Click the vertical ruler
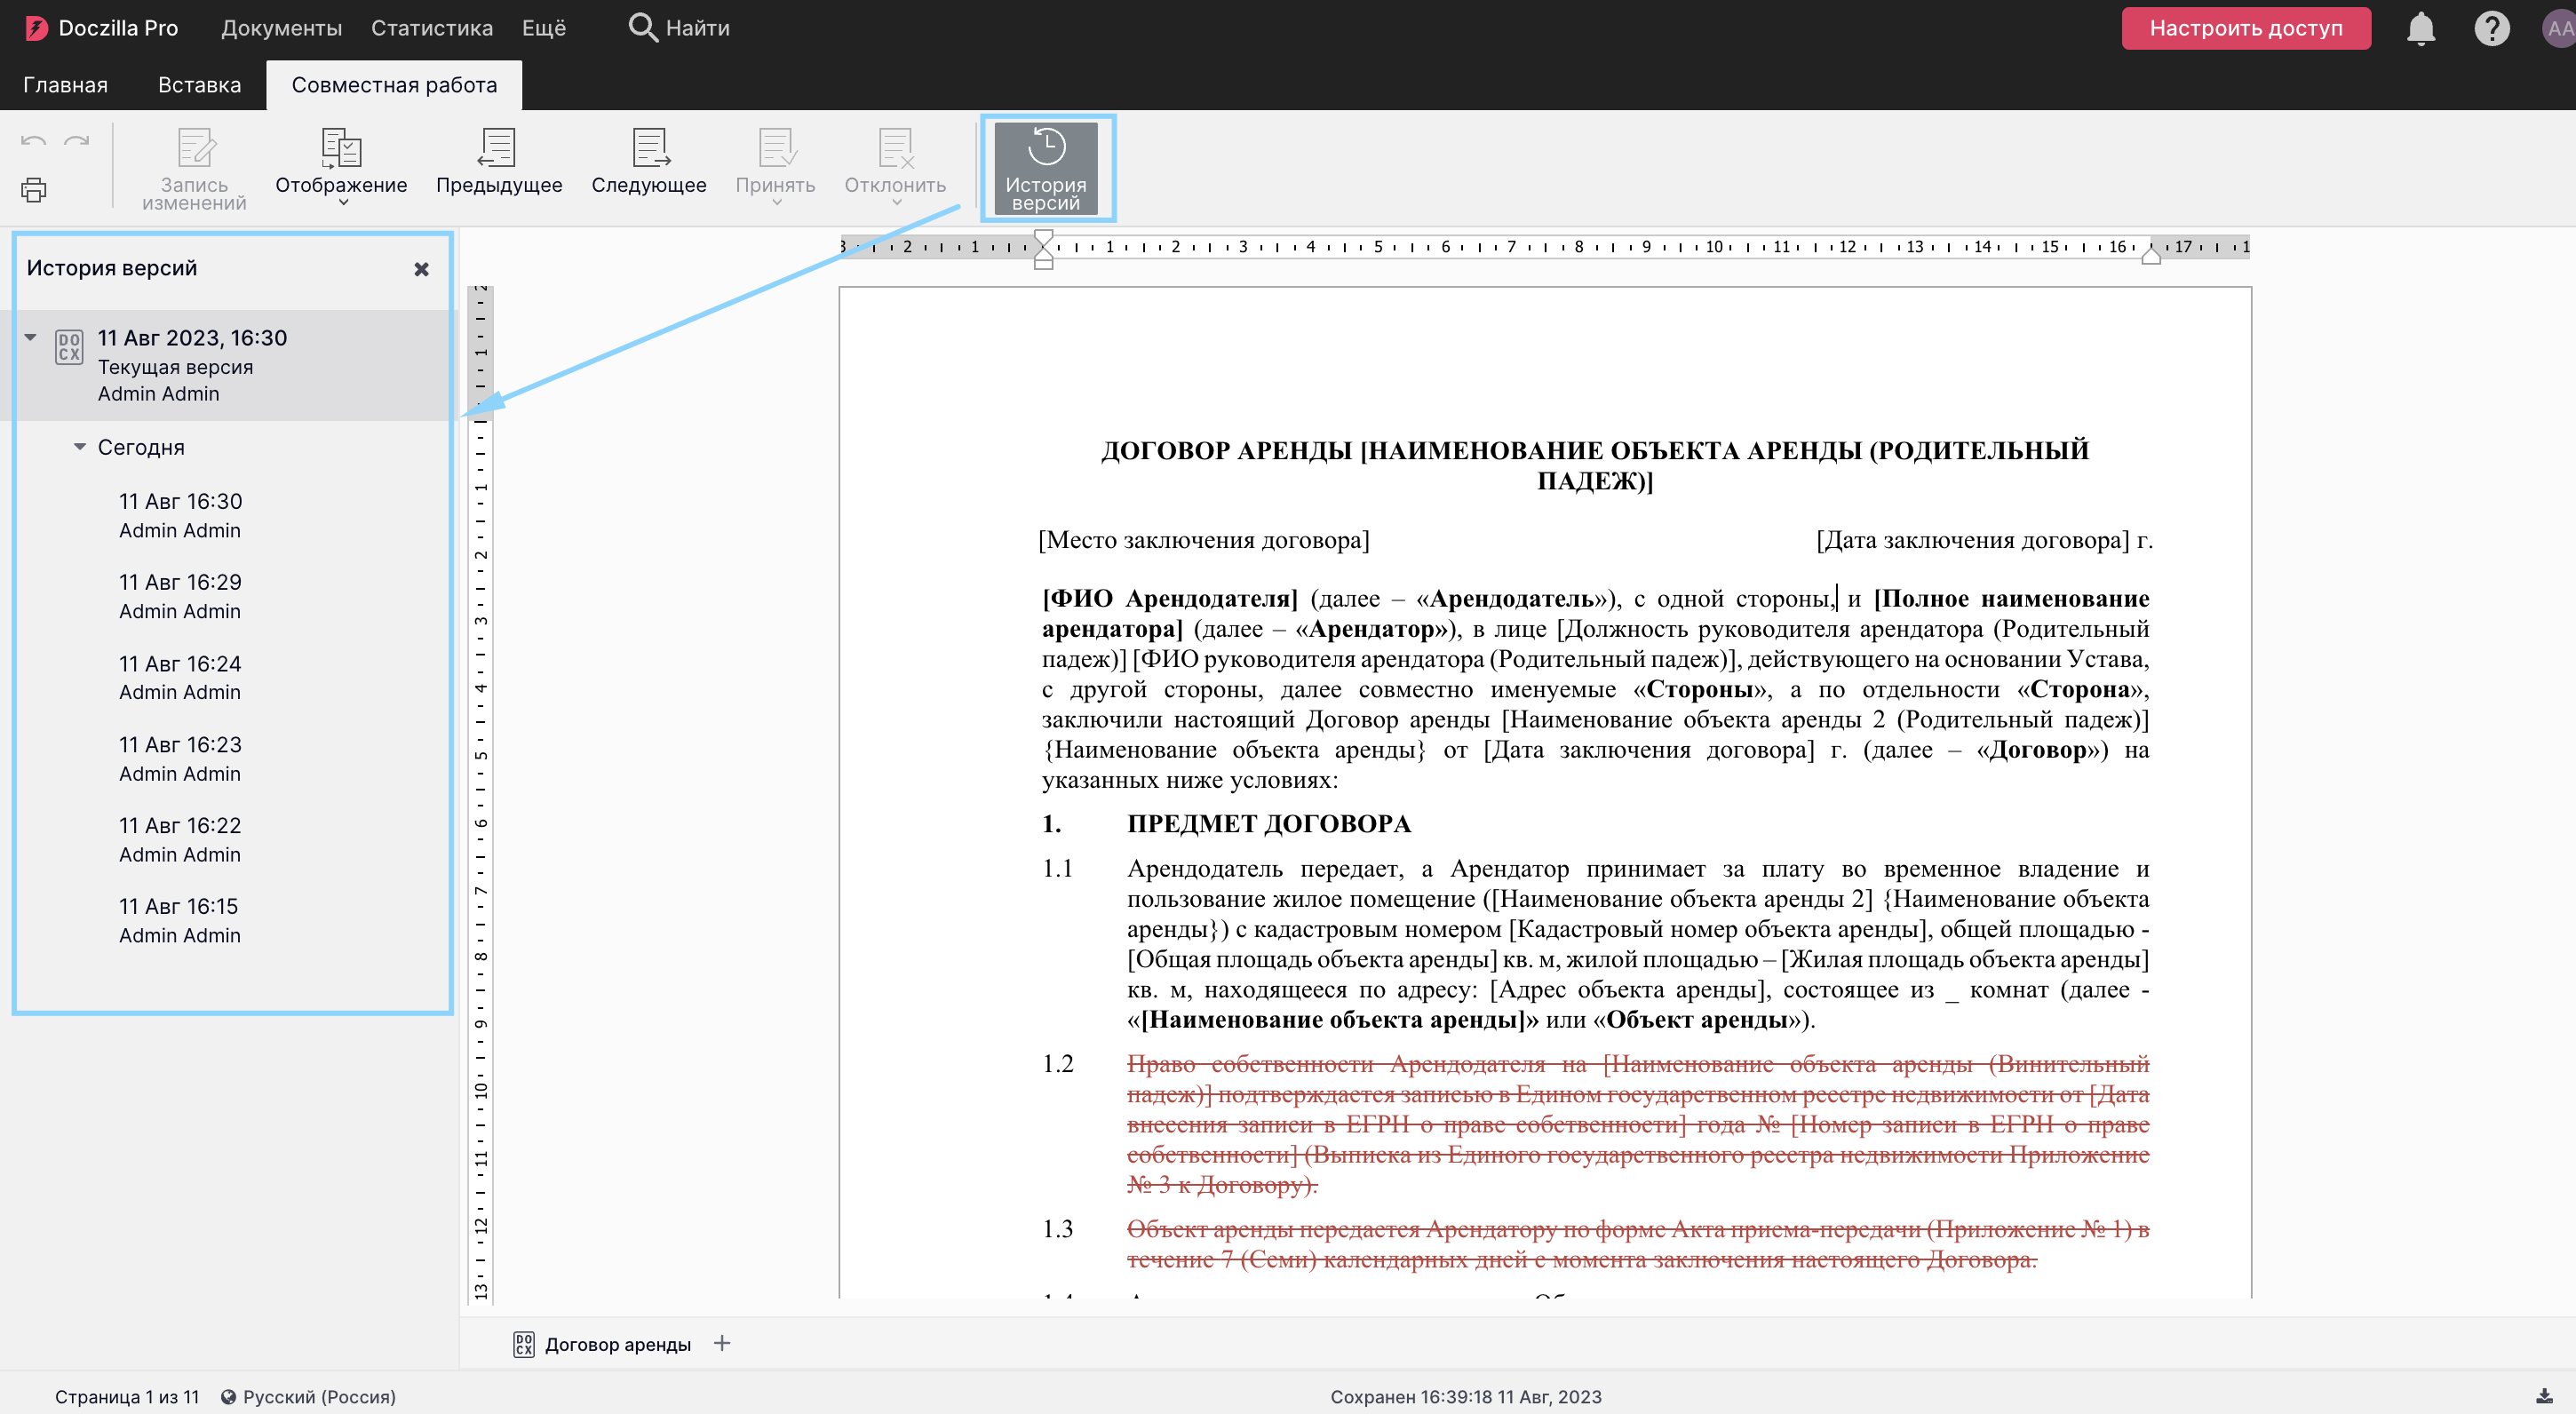 481,795
